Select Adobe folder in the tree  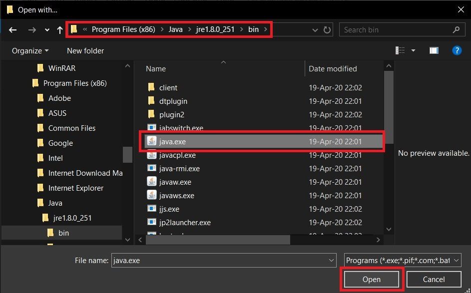point(54,98)
